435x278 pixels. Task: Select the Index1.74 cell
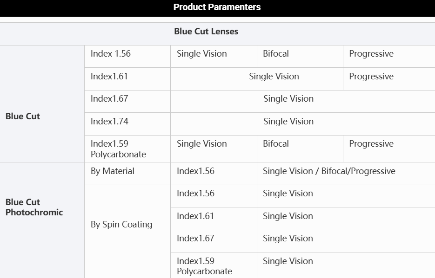(x=109, y=122)
